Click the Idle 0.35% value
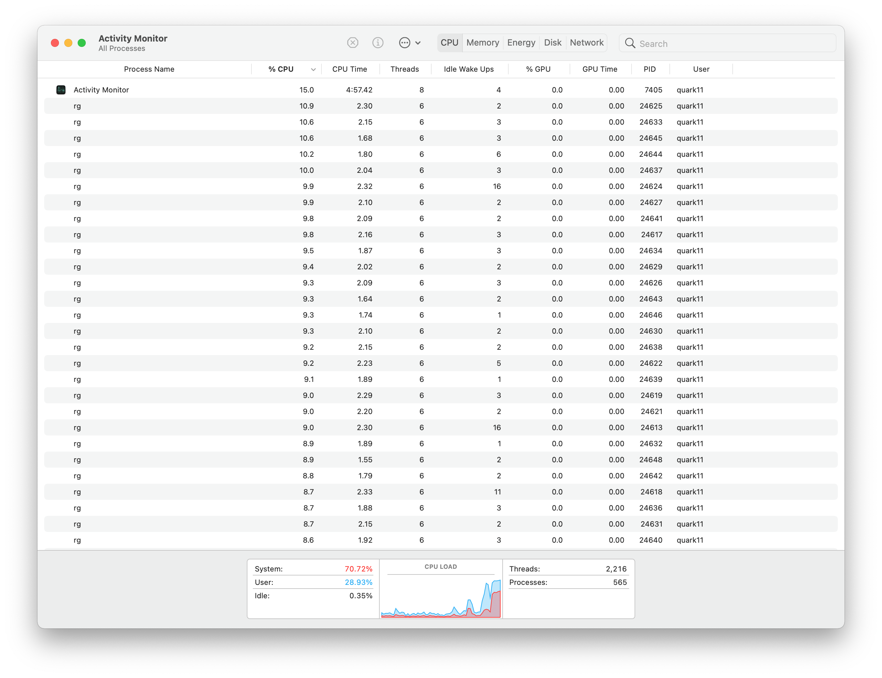This screenshot has width=882, height=678. tap(360, 596)
